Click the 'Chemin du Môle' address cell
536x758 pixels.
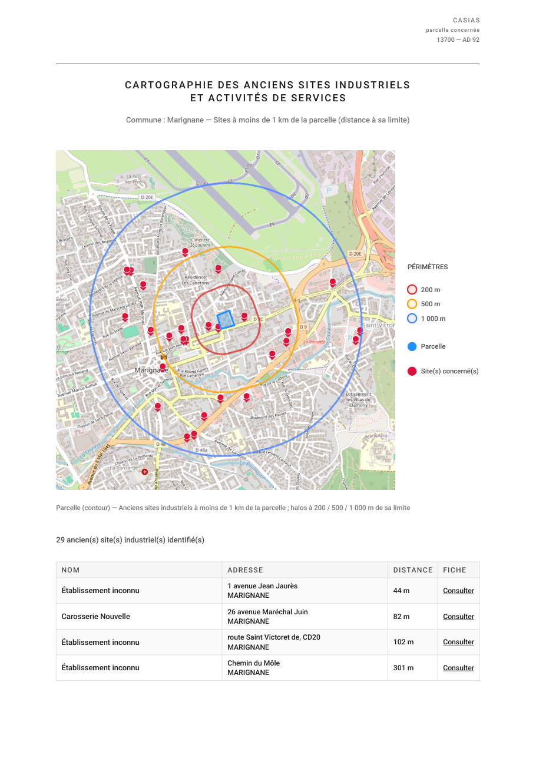305,668
